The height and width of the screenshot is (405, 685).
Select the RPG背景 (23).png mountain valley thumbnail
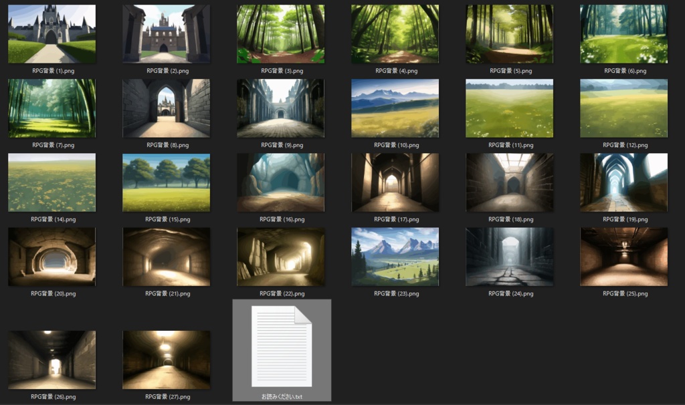(x=395, y=257)
